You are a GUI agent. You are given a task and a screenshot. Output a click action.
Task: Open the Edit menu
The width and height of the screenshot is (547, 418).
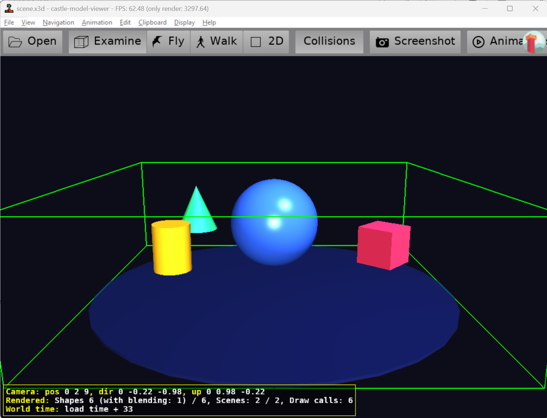pyautogui.click(x=125, y=22)
